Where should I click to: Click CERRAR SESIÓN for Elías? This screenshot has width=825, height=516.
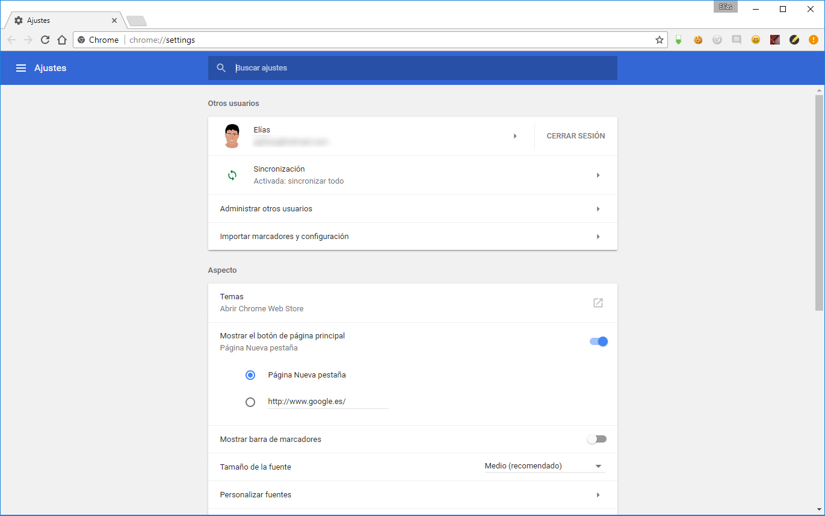point(575,135)
